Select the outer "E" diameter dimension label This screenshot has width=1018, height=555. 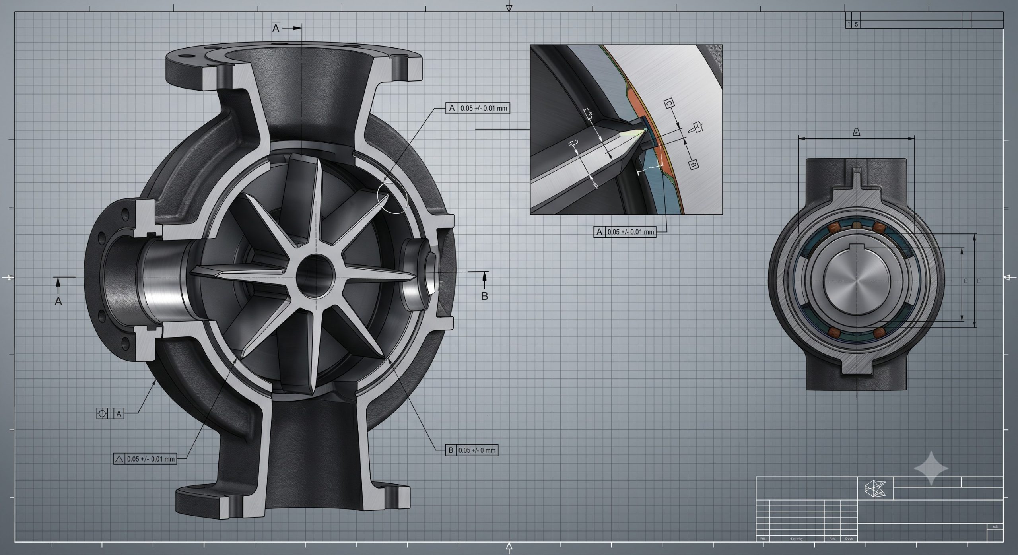point(979,281)
